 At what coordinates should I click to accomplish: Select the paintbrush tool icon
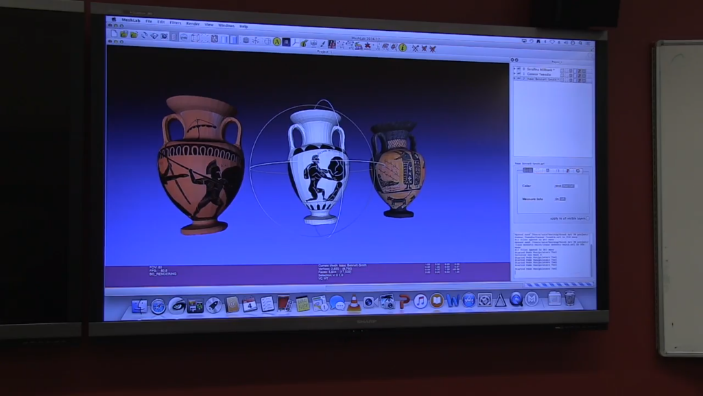pyautogui.click(x=322, y=44)
